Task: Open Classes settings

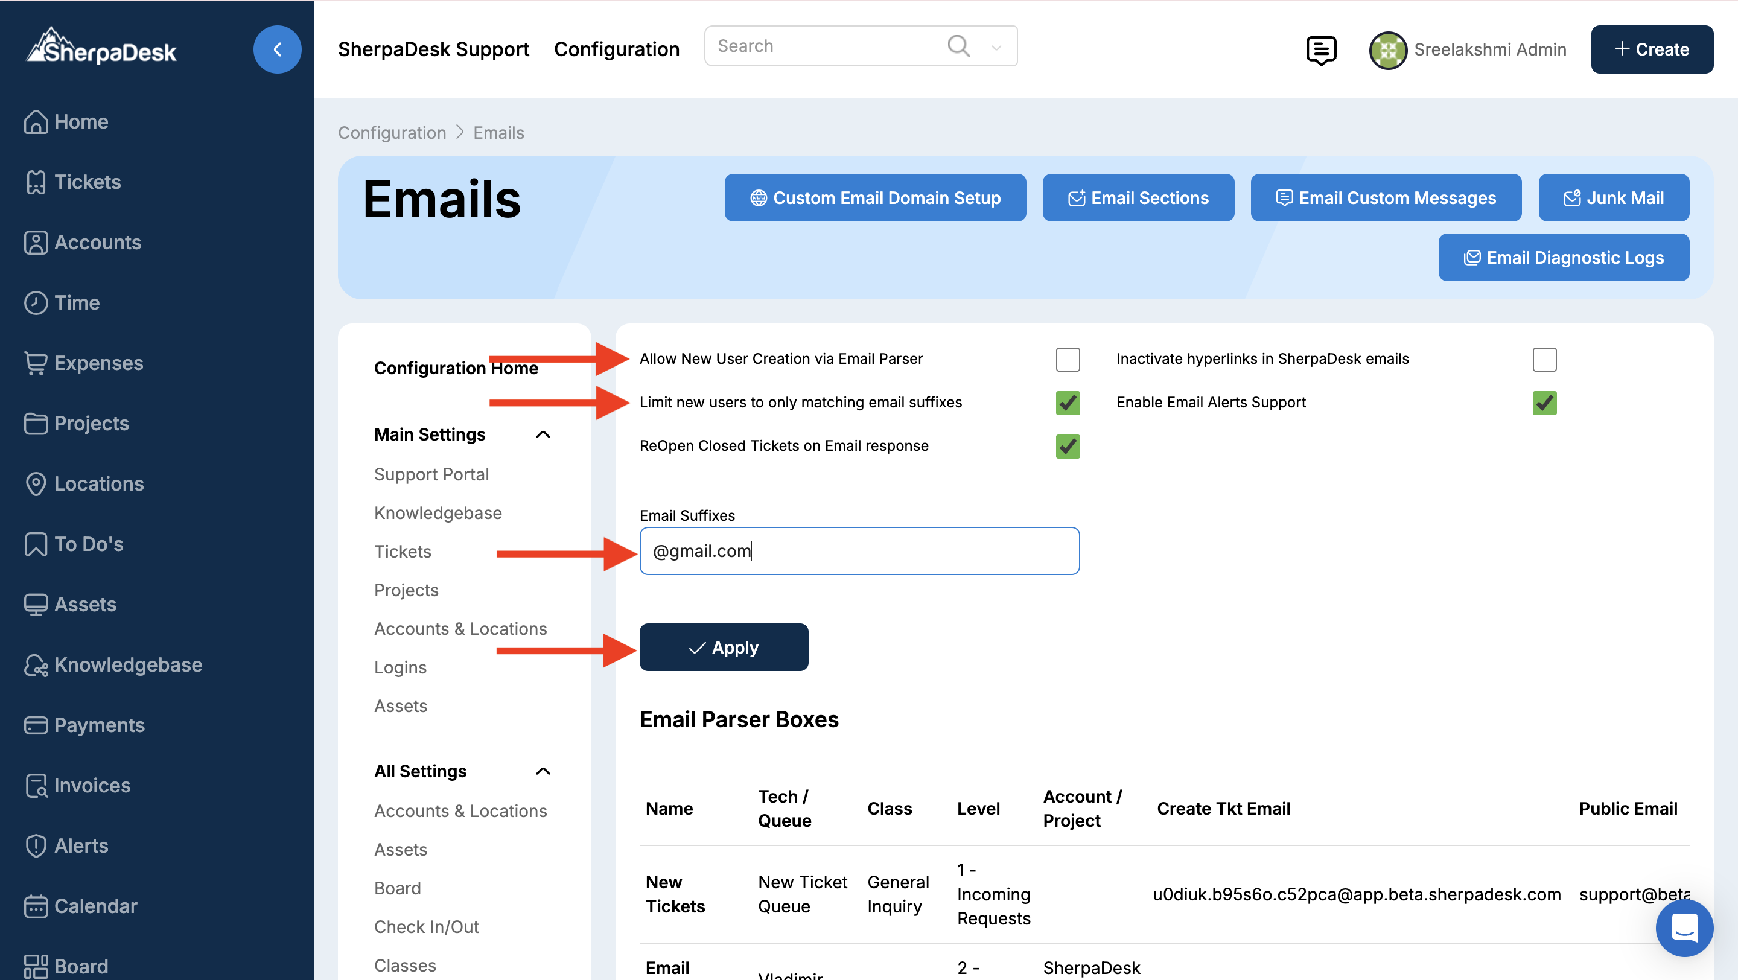Action: (x=405, y=965)
